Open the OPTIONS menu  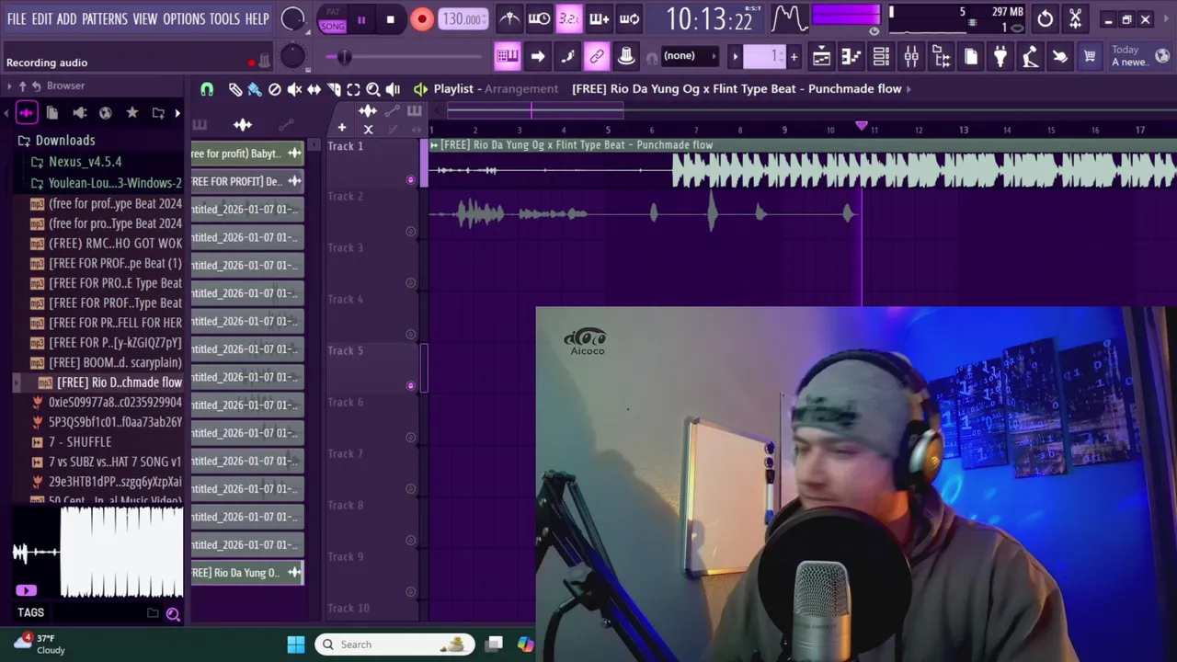[184, 18]
